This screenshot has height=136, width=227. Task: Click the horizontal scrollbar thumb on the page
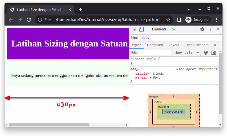pos(49,125)
